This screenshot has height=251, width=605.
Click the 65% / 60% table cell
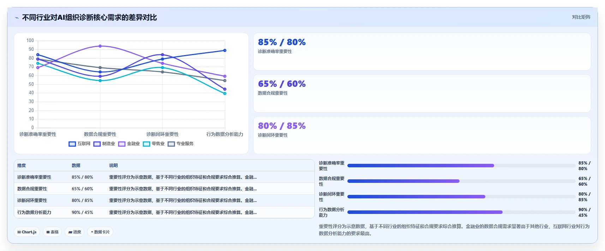[82, 189]
